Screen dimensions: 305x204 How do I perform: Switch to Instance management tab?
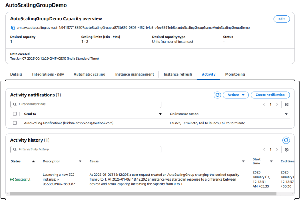(134, 74)
